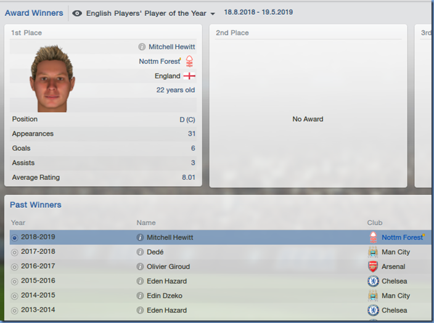Open Nottm Forest link in 2018-2019 row
This screenshot has width=434, height=323.
pos(402,237)
